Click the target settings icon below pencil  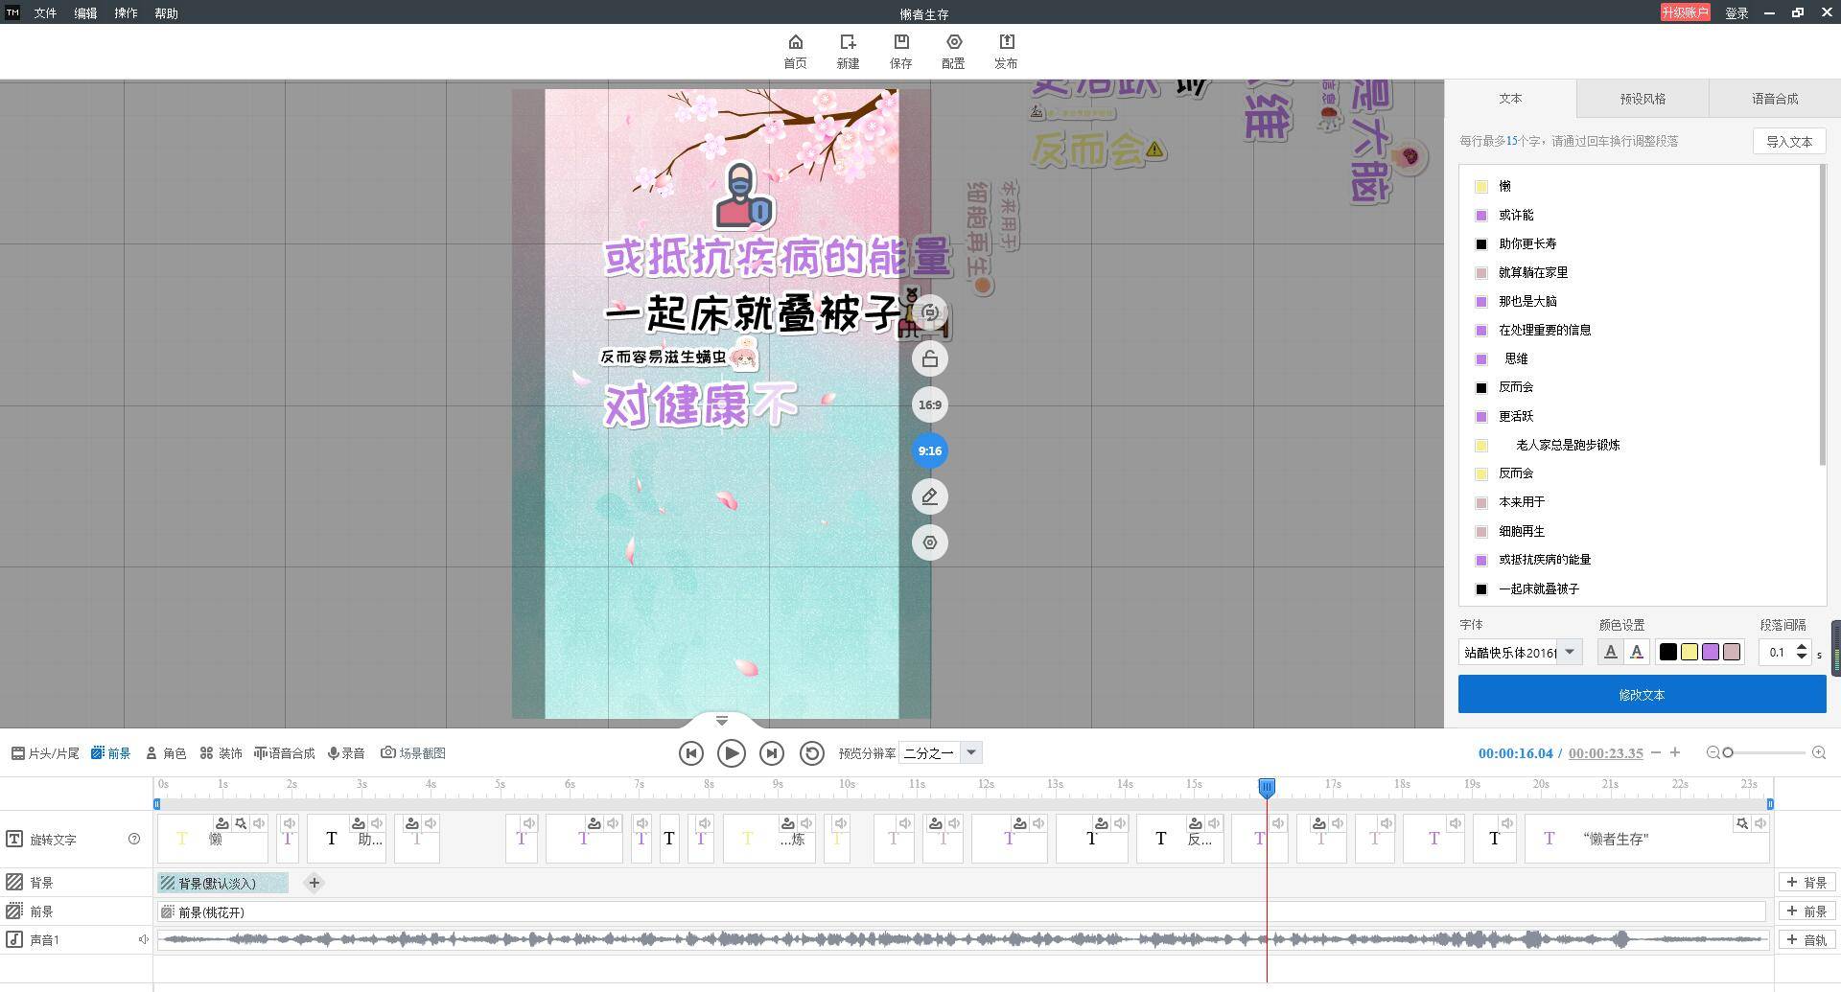point(929,542)
